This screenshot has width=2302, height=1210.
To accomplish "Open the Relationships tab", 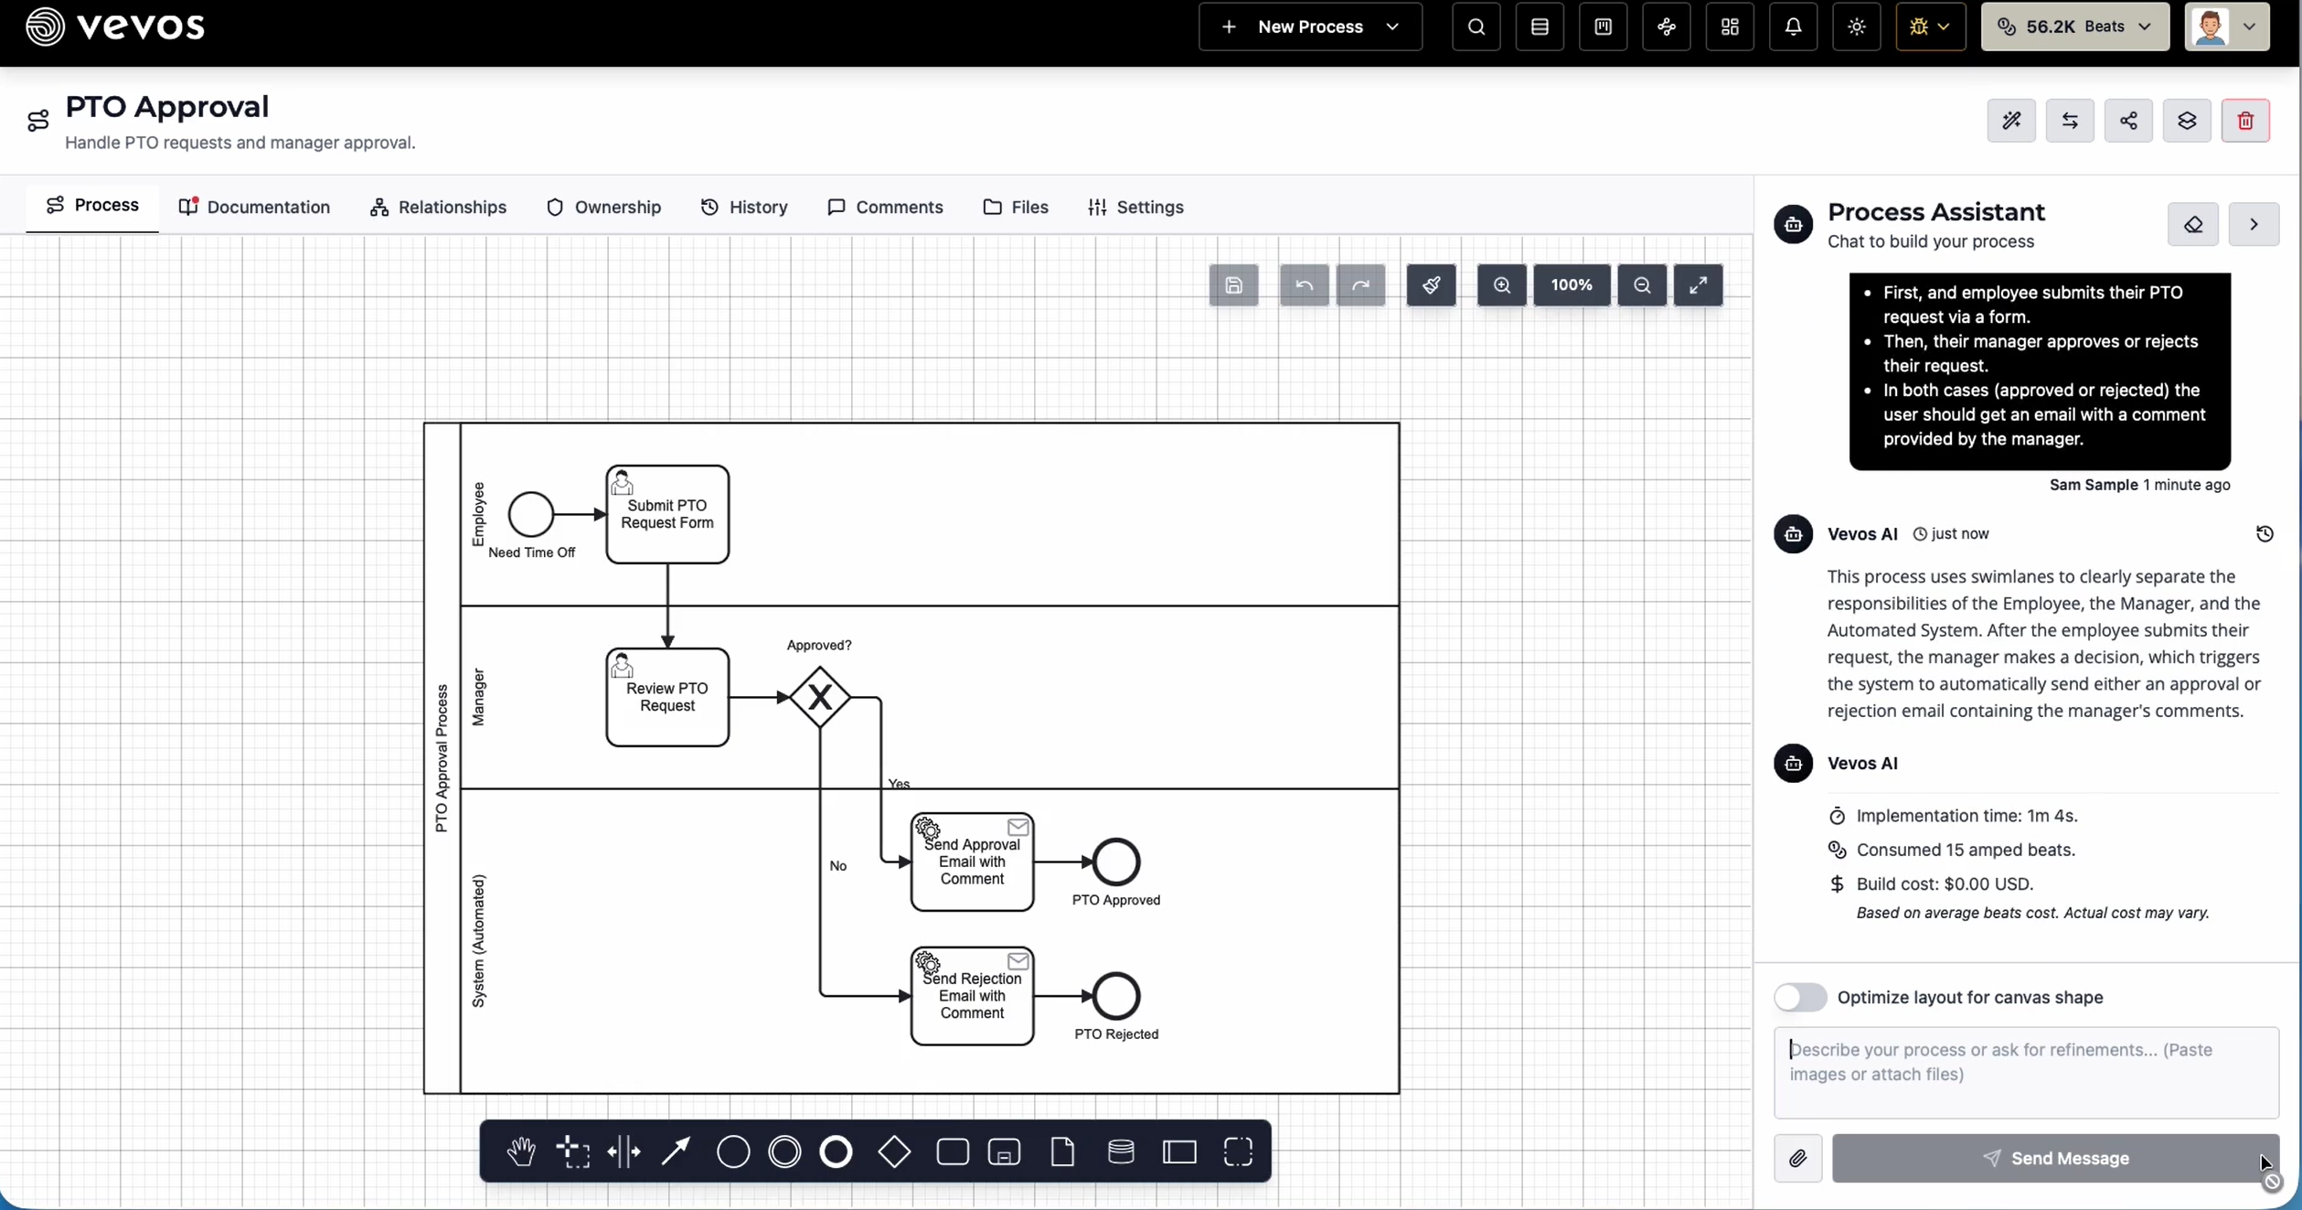I will [438, 208].
